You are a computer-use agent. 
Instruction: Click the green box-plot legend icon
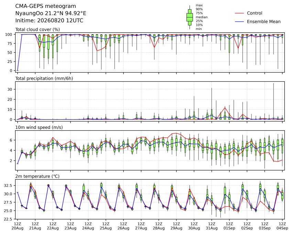pyautogui.click(x=190, y=17)
